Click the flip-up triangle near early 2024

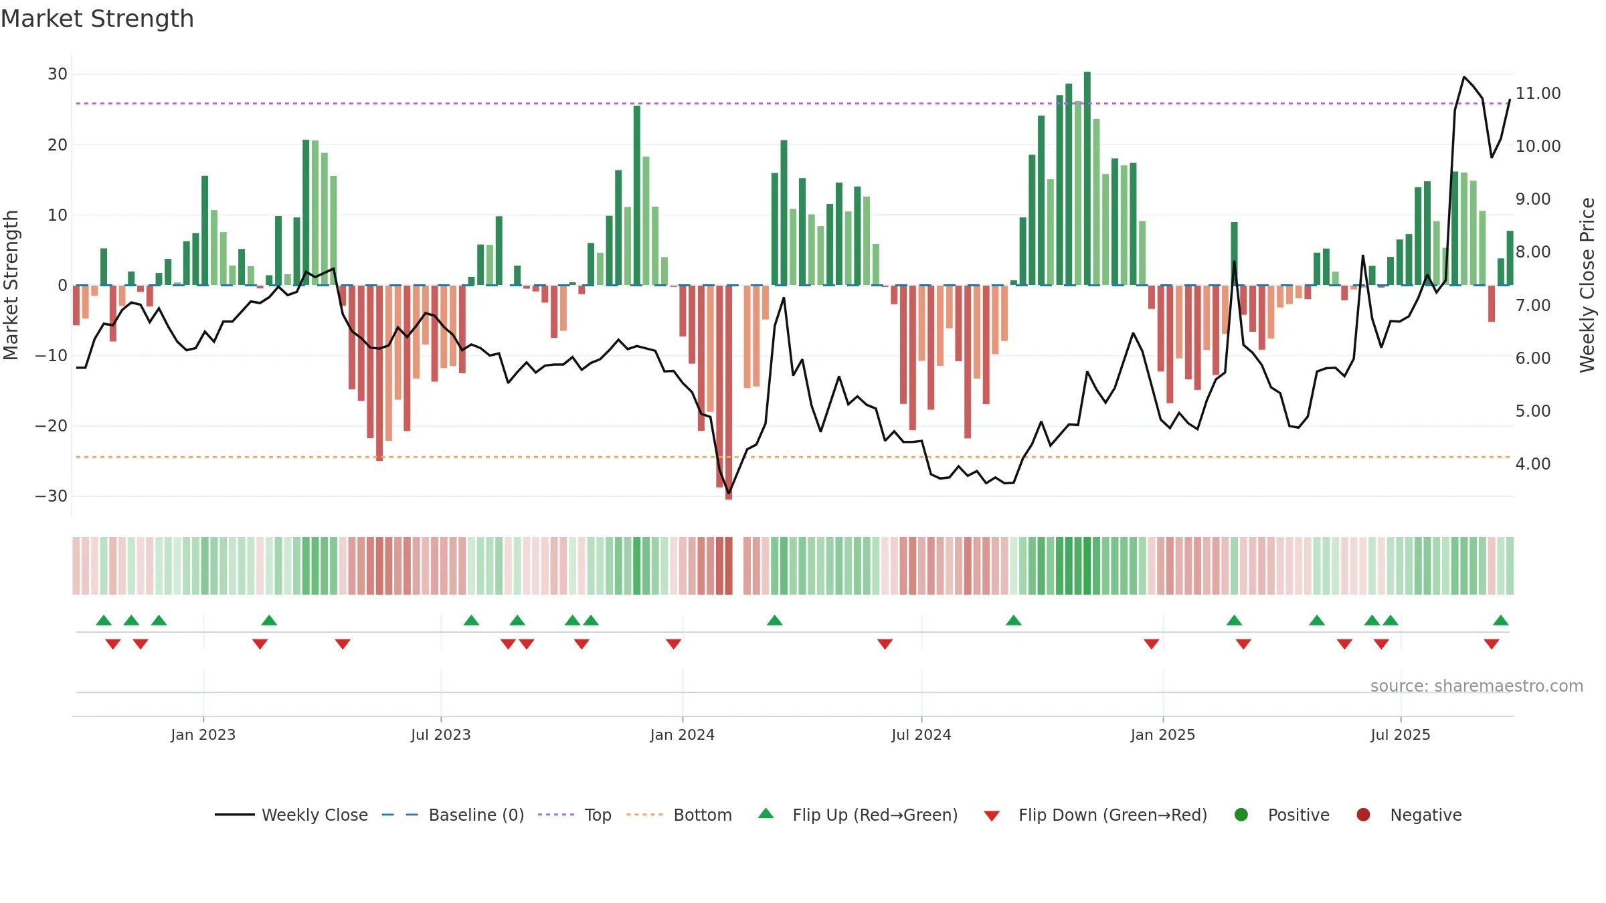(775, 620)
